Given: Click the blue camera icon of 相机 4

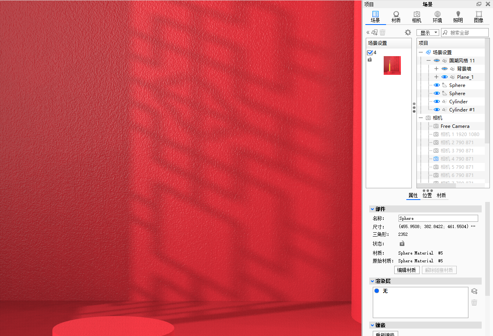Looking at the screenshot, I should point(436,159).
